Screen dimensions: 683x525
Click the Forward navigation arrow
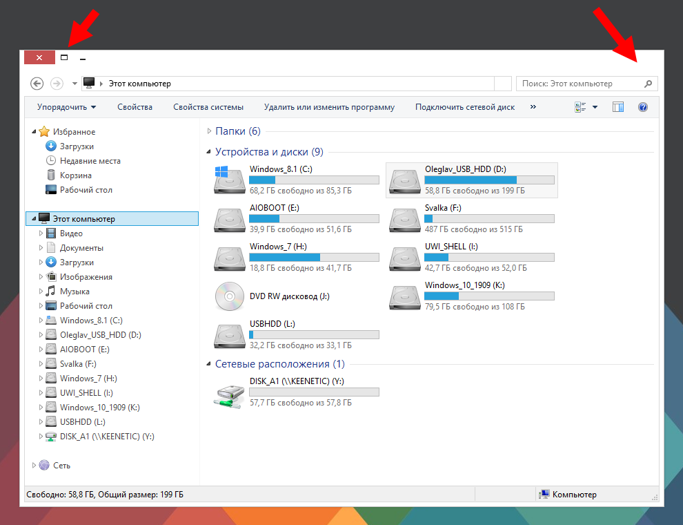(57, 84)
